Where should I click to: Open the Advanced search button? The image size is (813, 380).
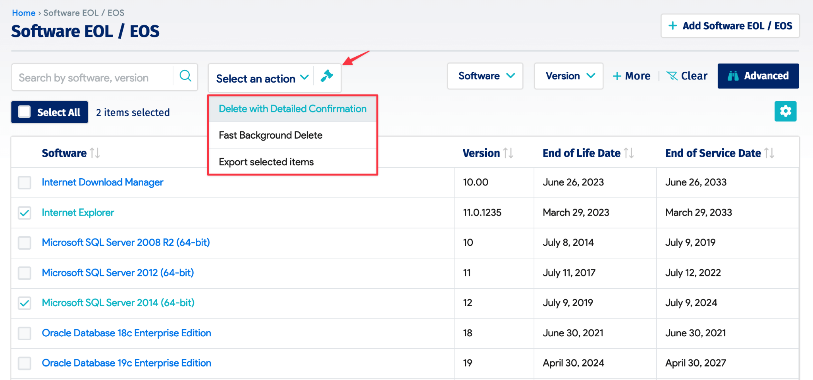pos(758,76)
